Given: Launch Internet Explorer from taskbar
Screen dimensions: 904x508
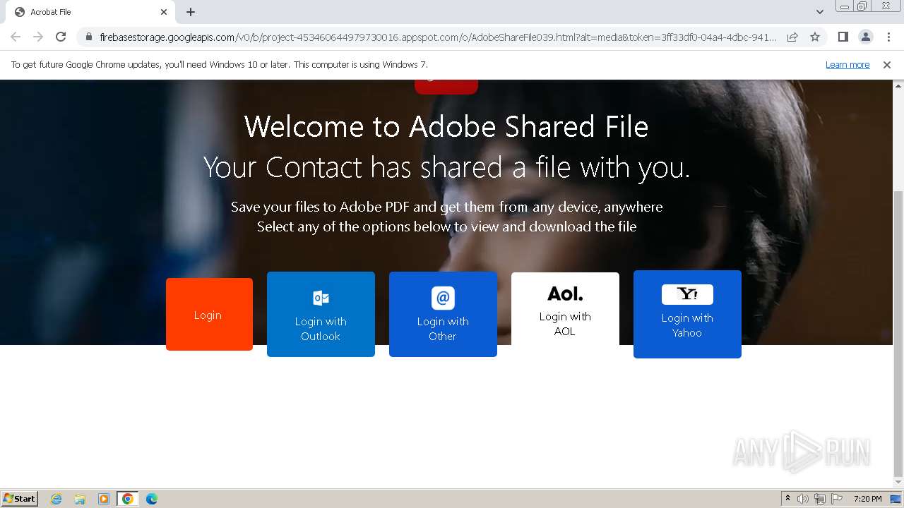Looking at the screenshot, I should [56, 499].
